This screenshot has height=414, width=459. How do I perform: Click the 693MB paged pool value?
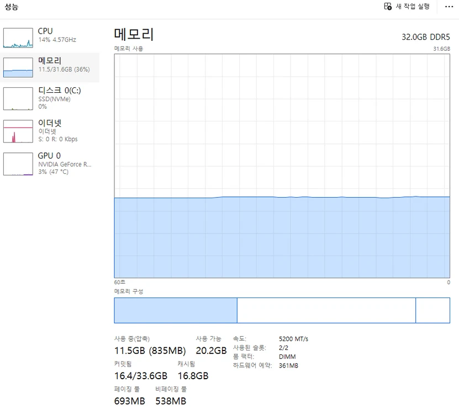130,401
